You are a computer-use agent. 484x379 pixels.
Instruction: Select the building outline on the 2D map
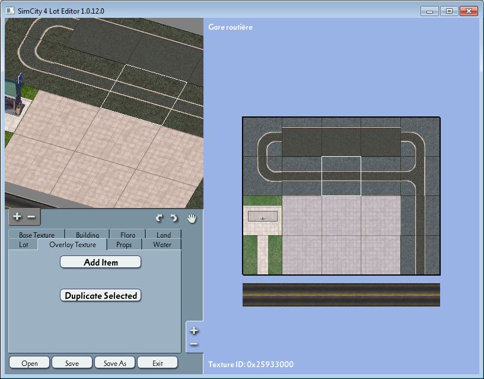coord(263,216)
